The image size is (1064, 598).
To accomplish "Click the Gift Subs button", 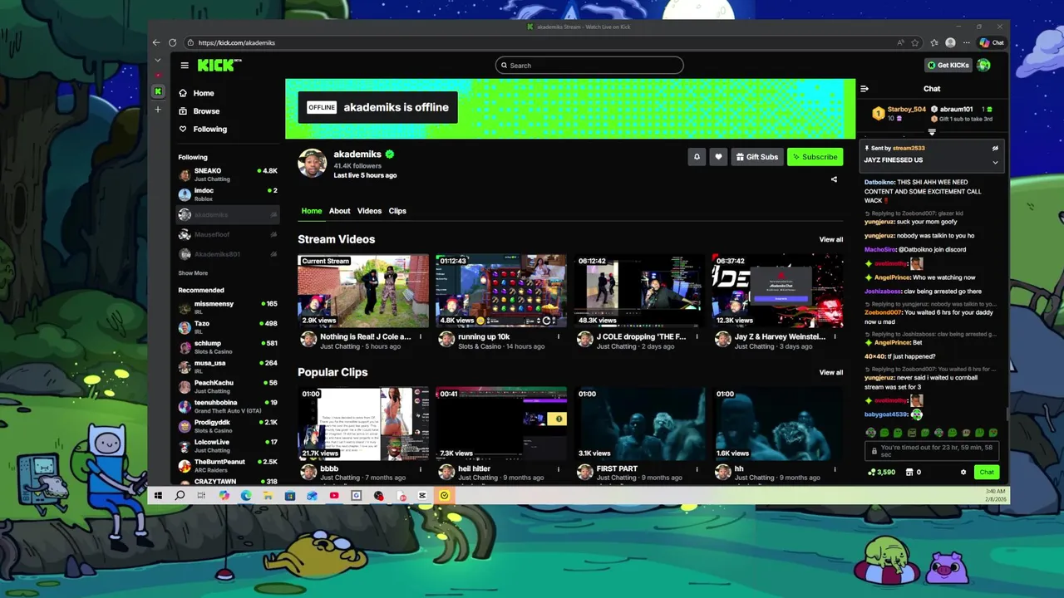I will [757, 157].
